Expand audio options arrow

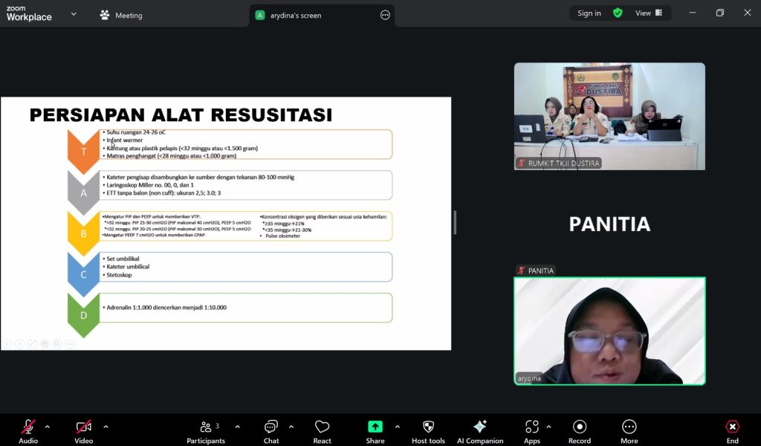48,427
